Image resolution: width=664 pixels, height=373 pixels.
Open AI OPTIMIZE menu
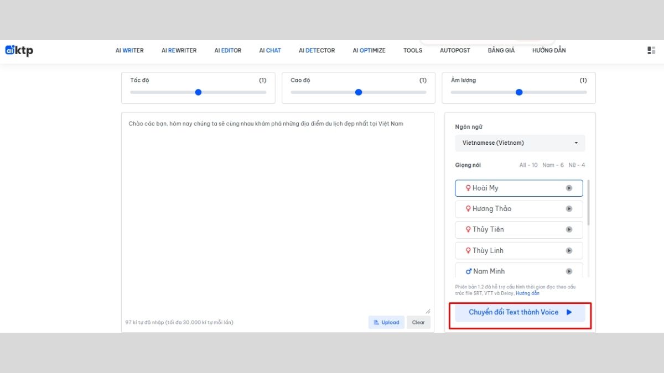coord(369,50)
